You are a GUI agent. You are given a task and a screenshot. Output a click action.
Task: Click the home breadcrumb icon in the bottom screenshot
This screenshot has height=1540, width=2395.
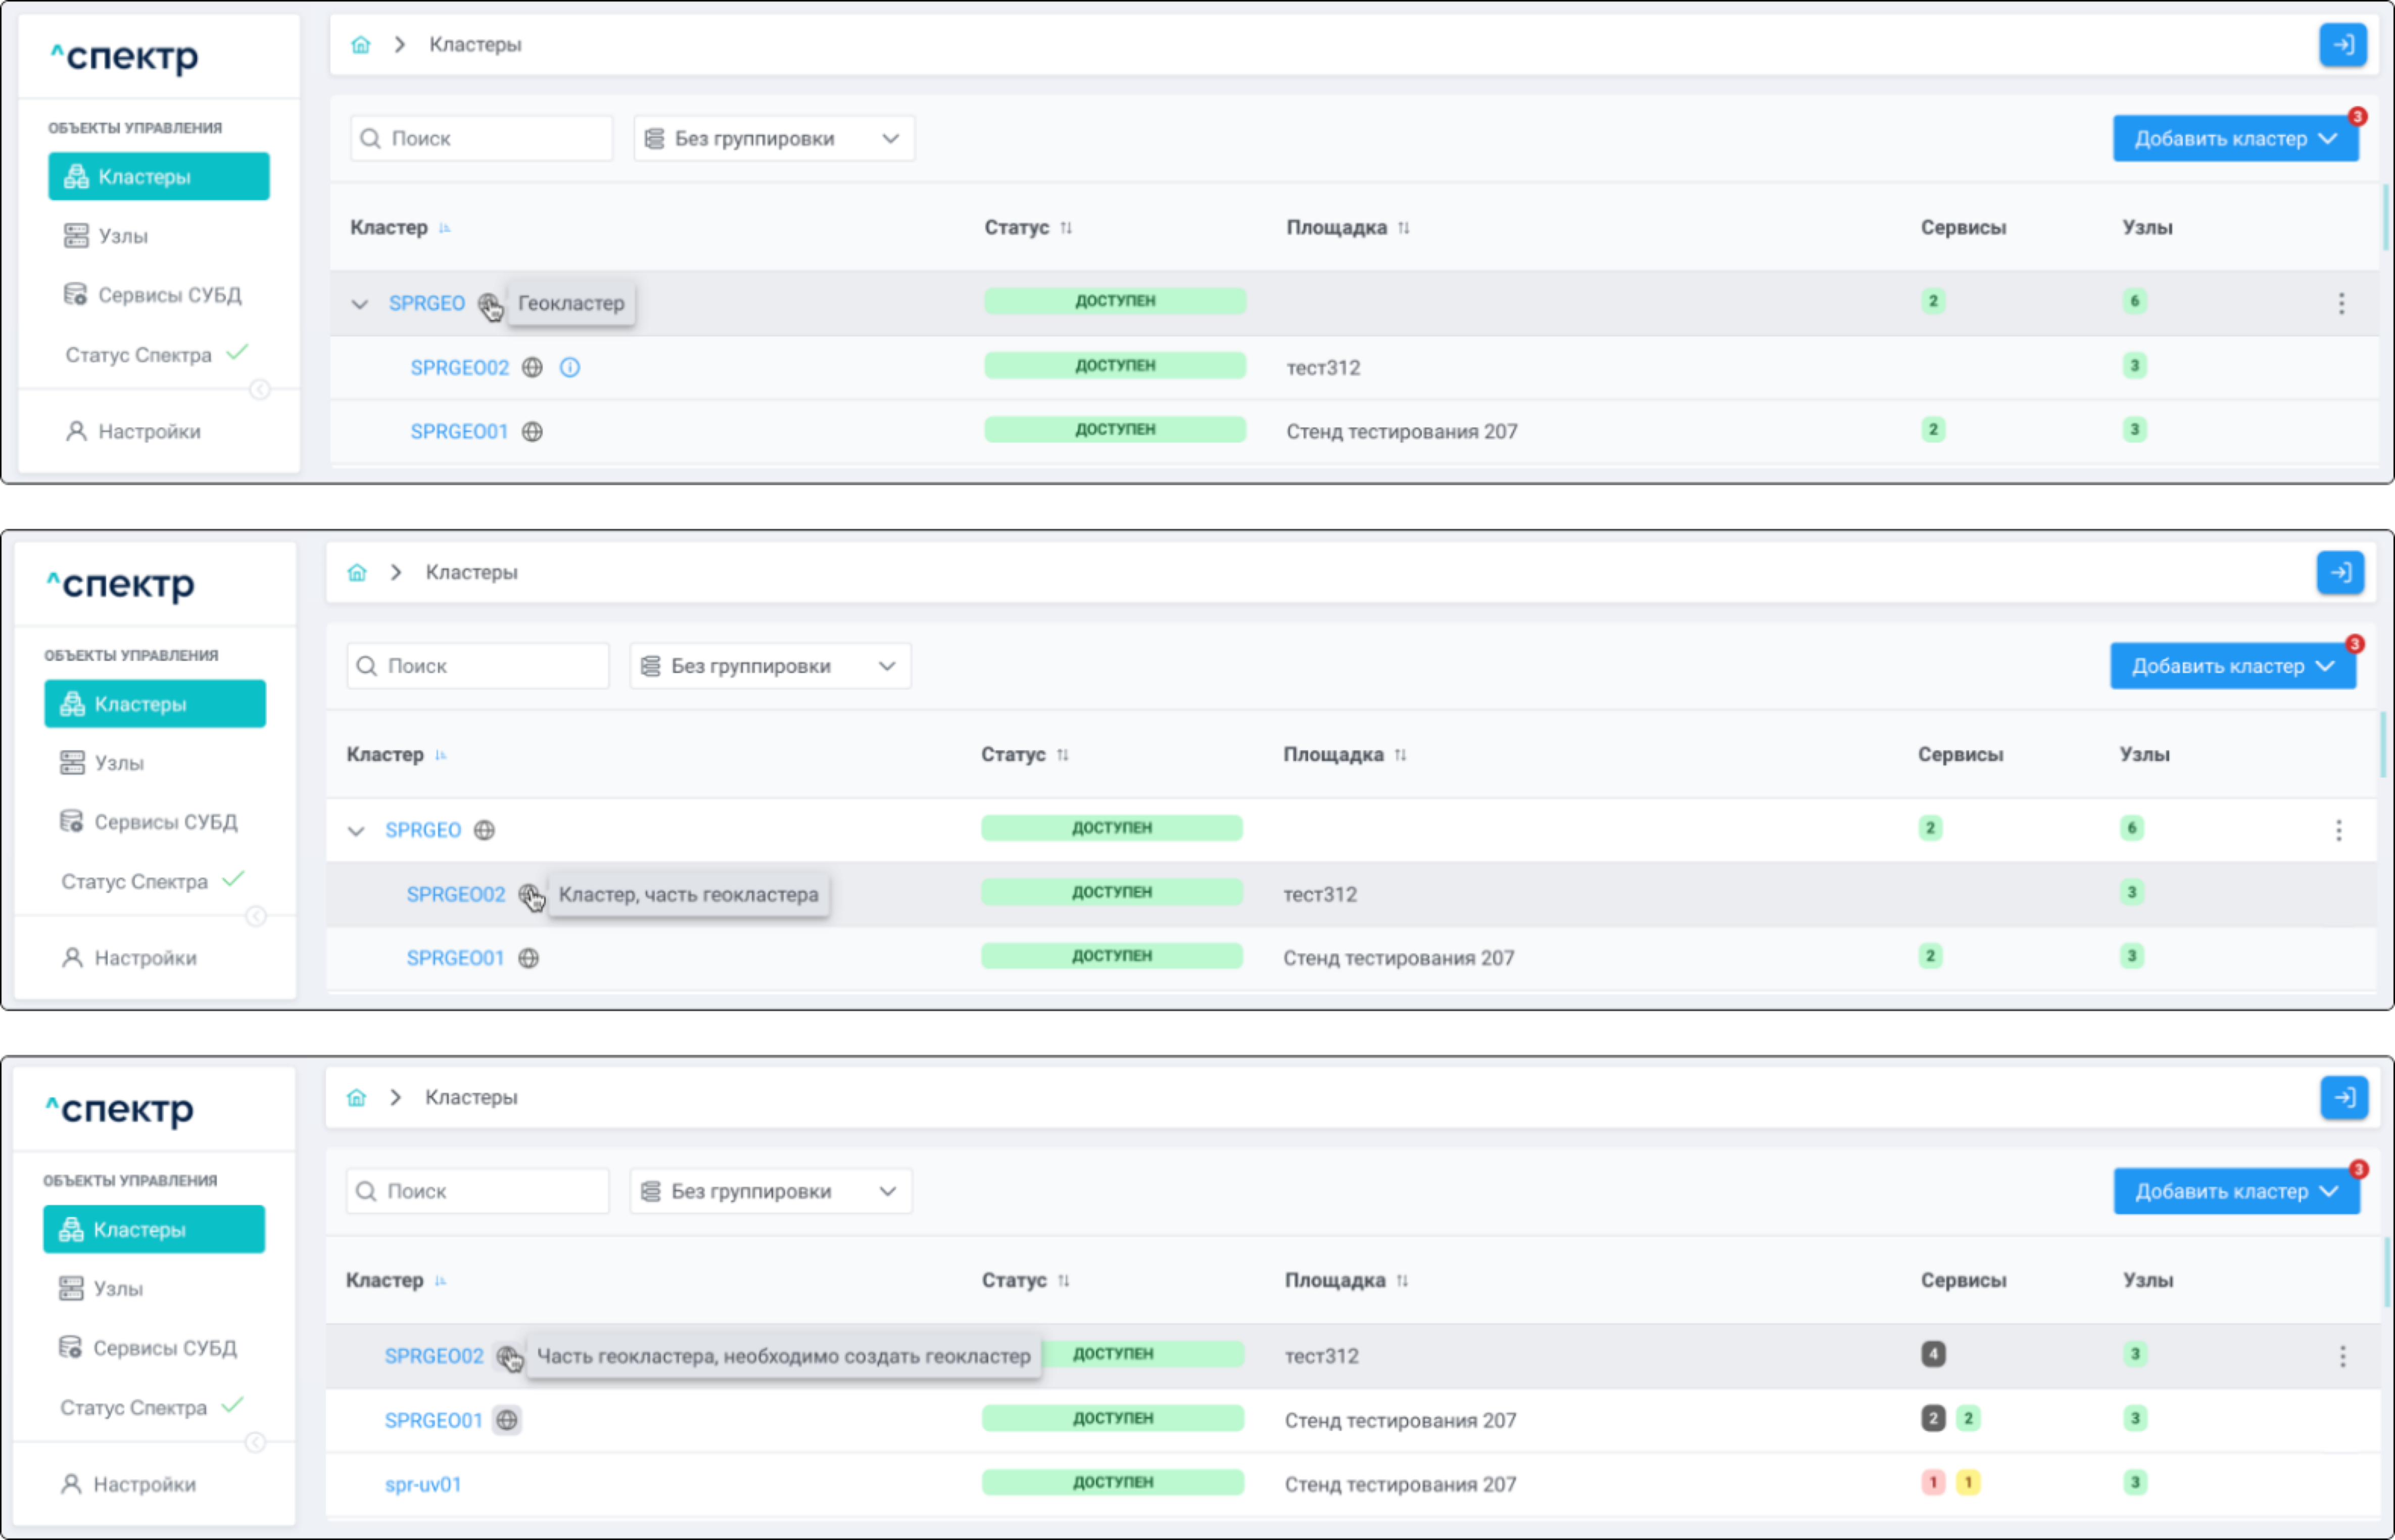357,1098
